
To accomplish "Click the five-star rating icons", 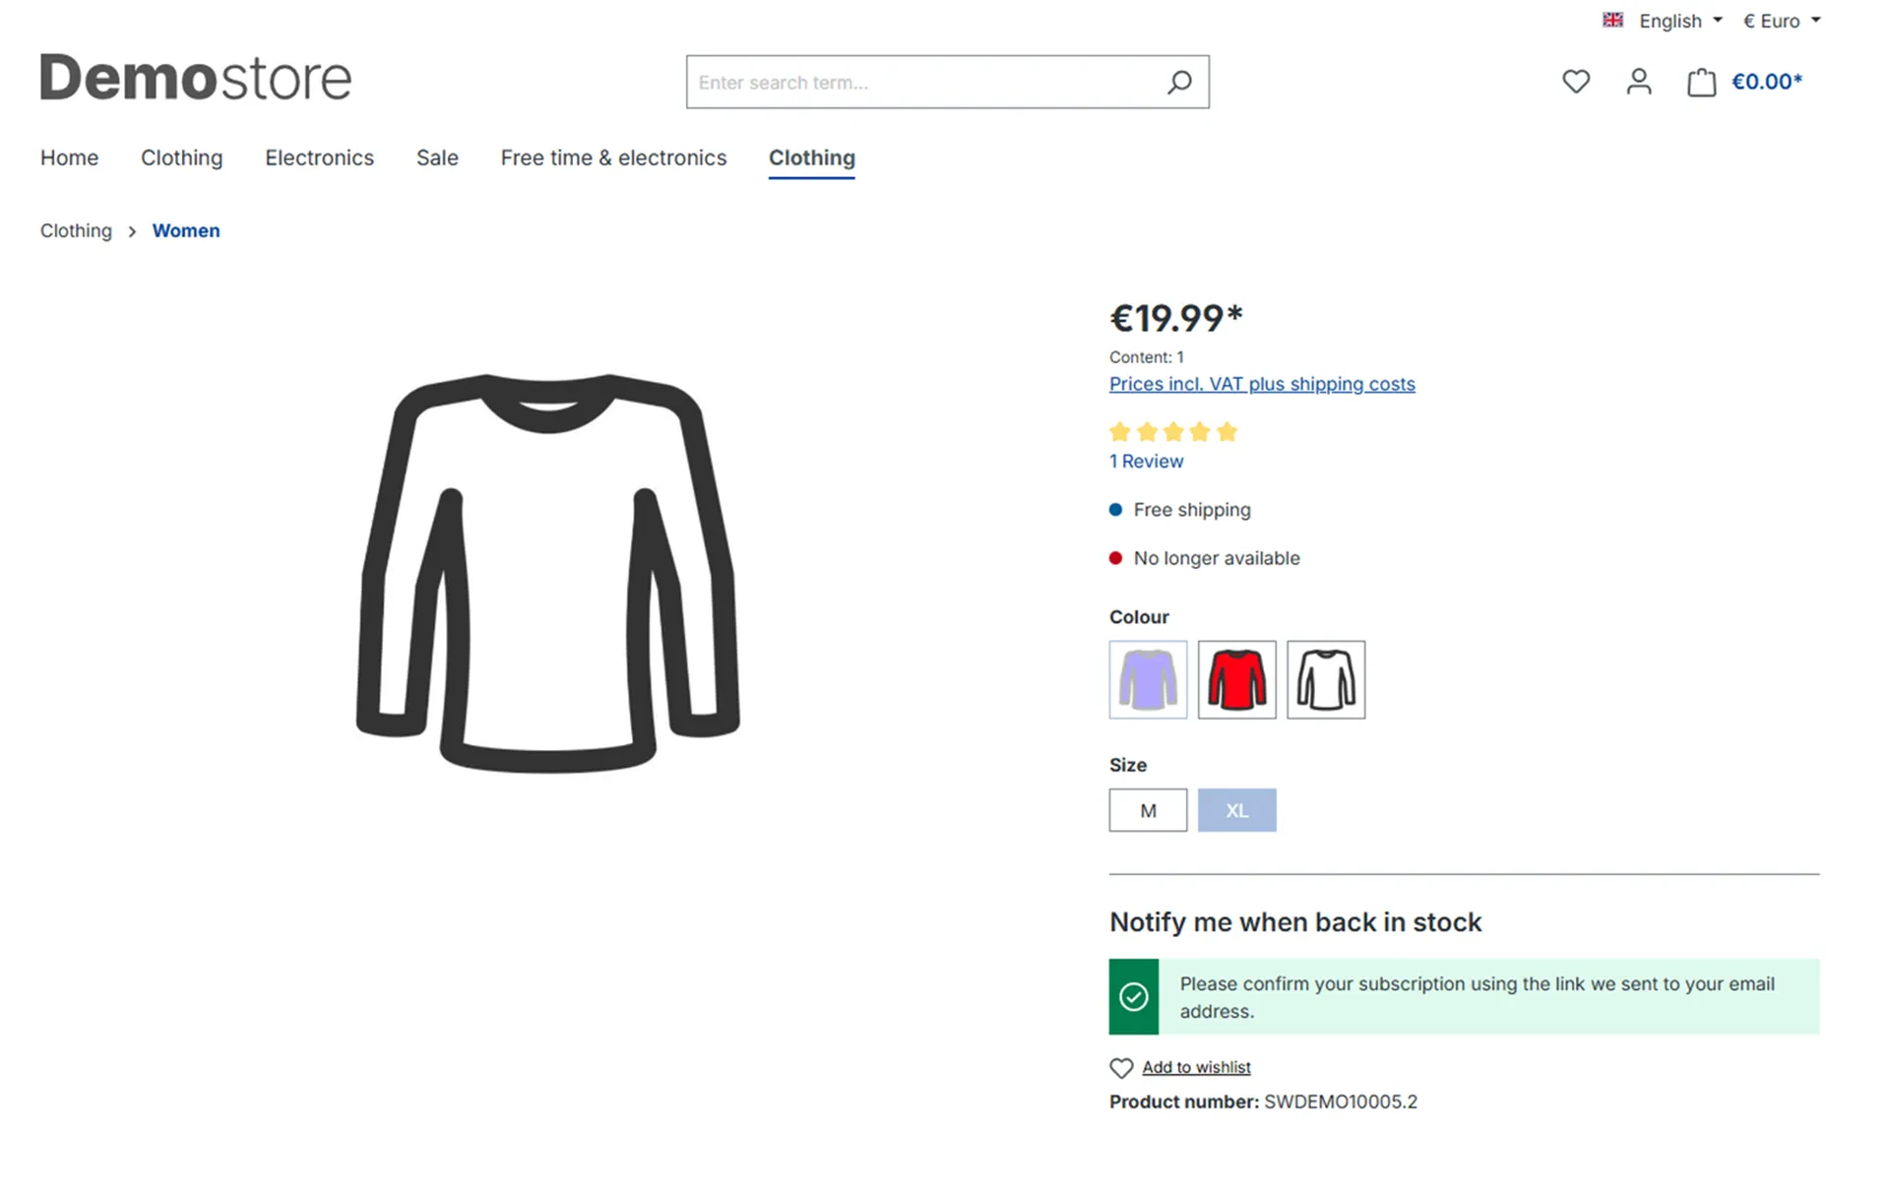I will pos(1173,431).
